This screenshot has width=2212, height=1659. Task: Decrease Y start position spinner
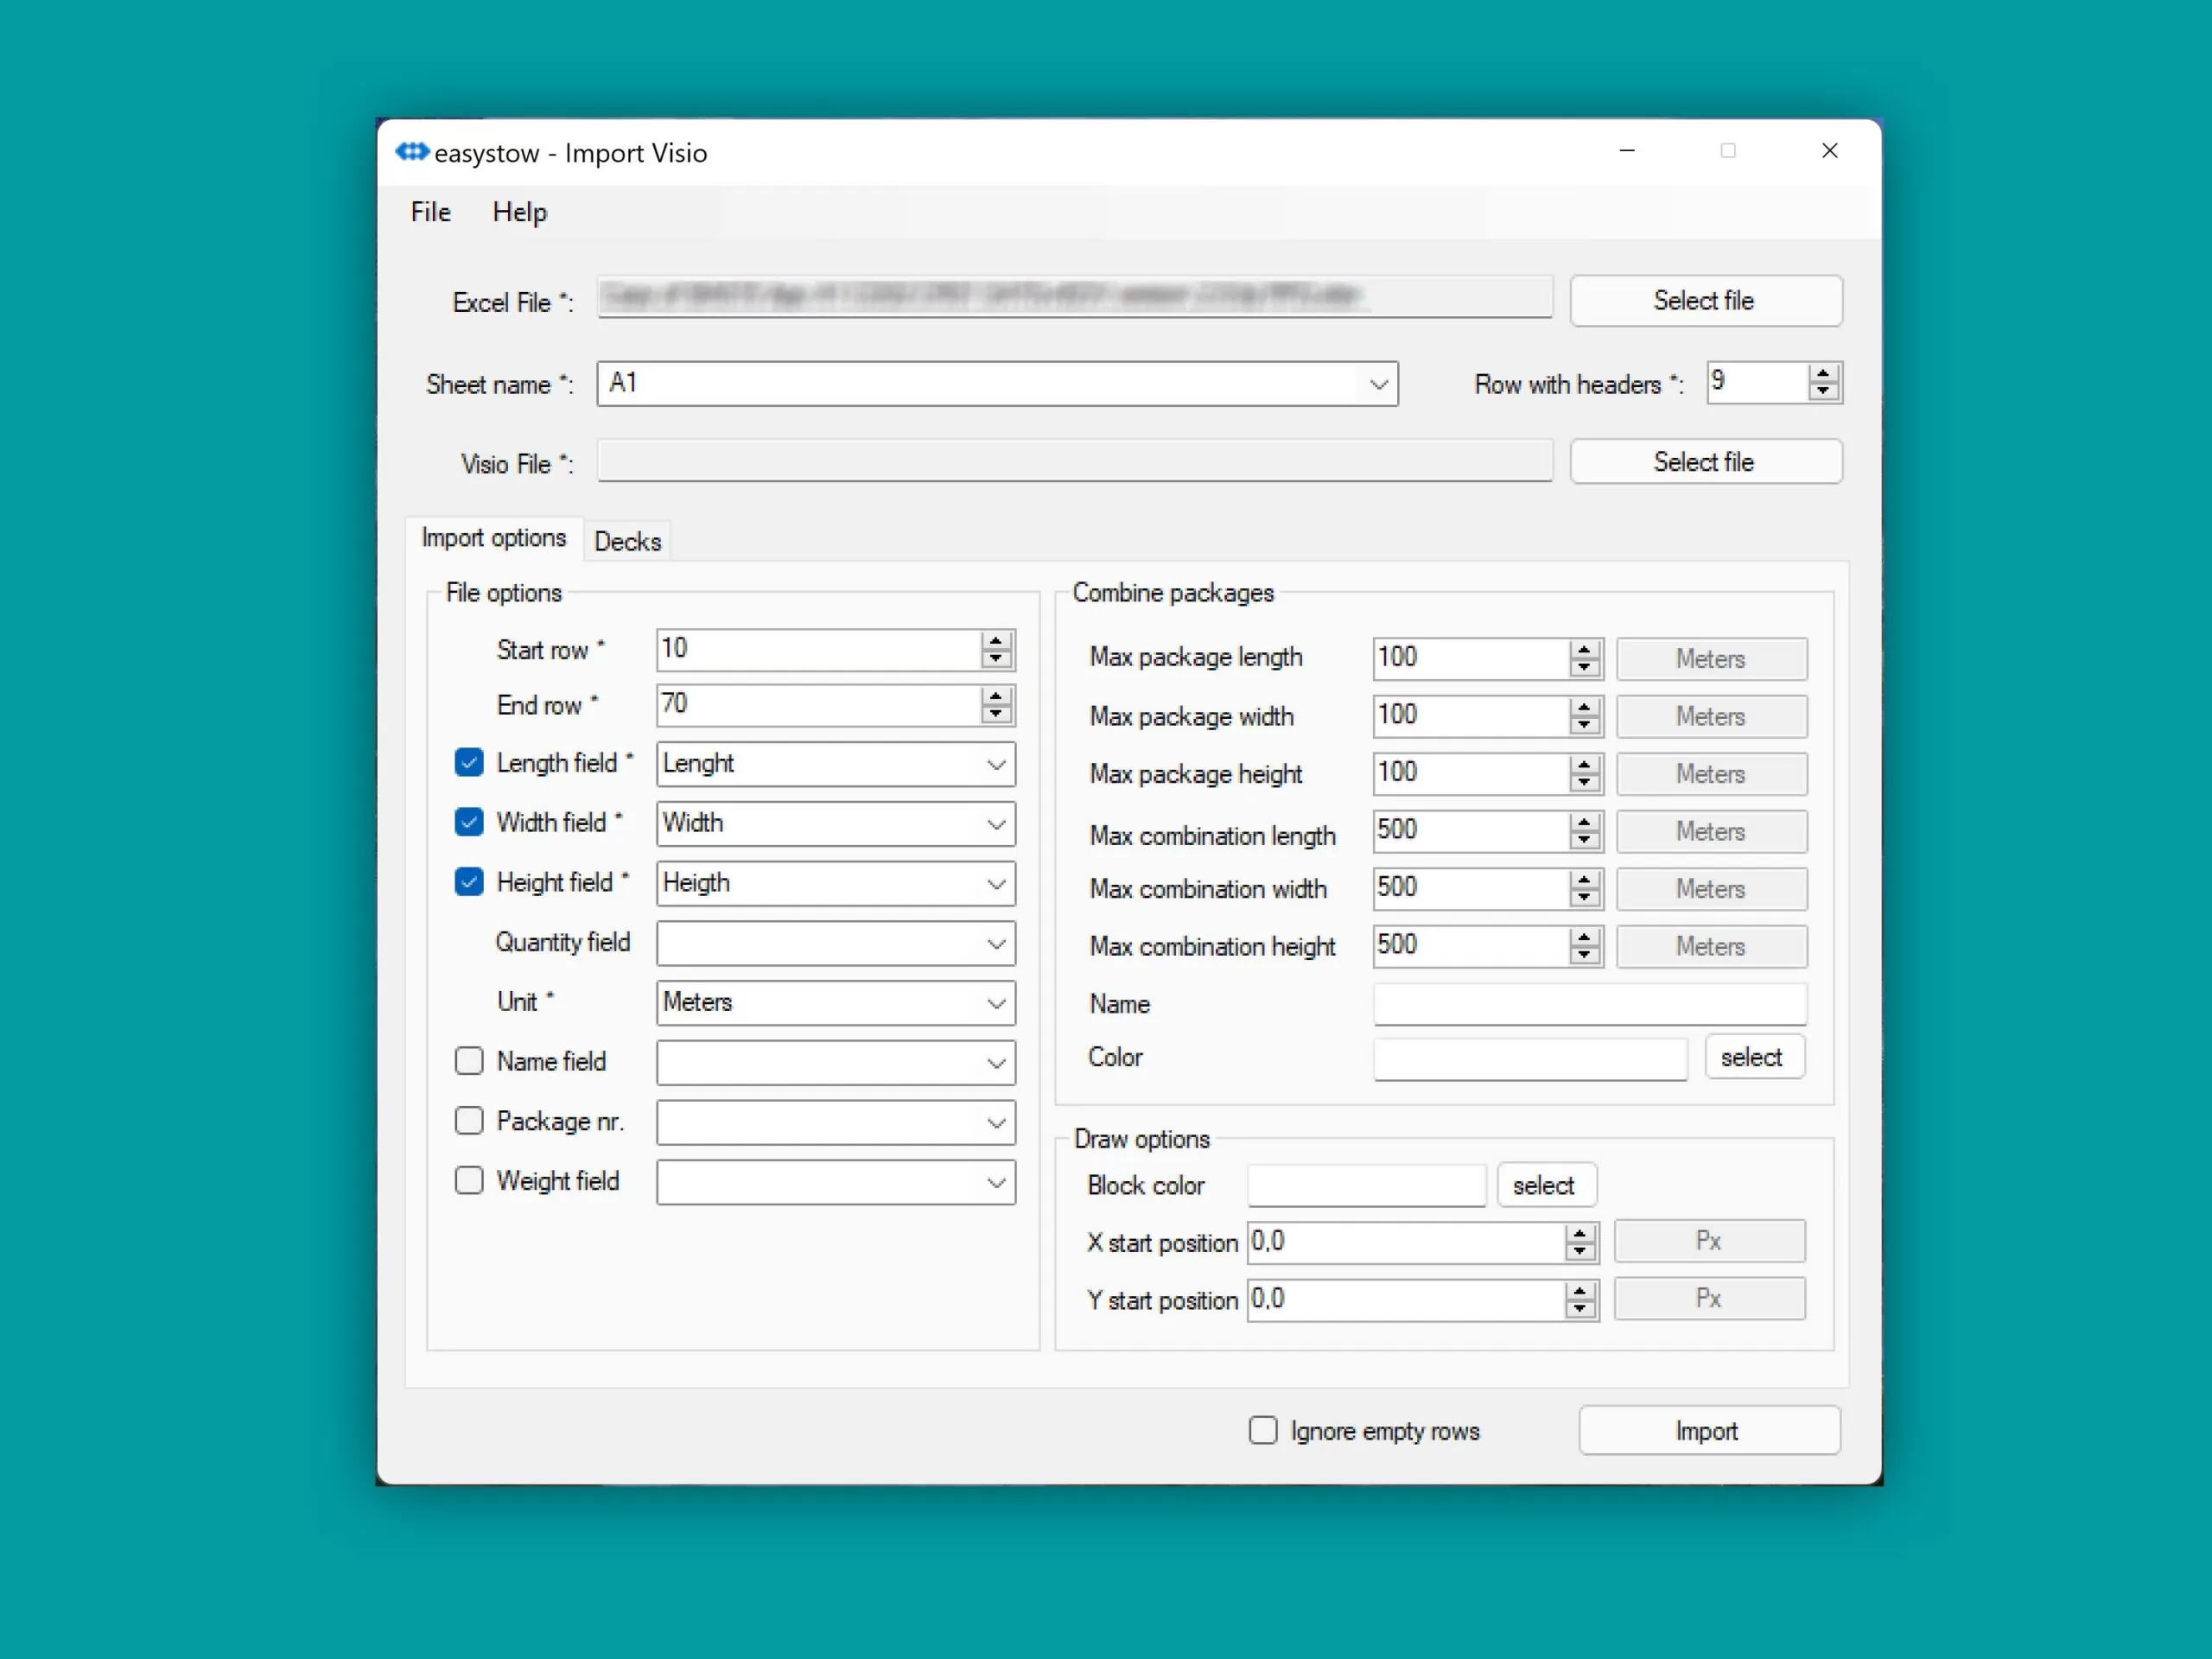pyautogui.click(x=1579, y=1309)
